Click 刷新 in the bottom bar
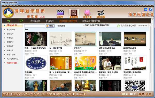The image size is (155, 98). 125,94
